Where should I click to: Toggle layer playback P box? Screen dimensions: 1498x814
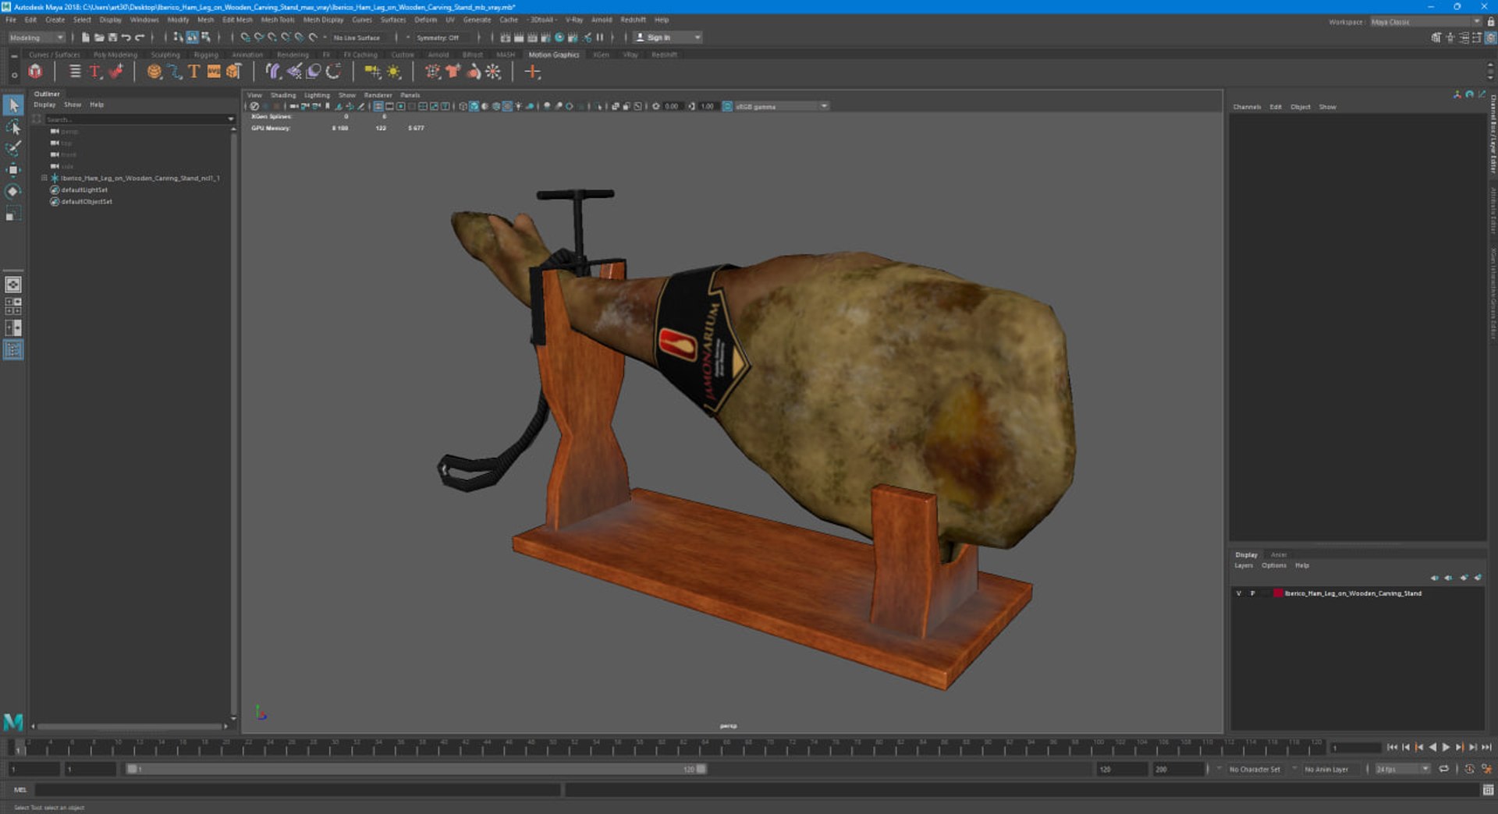click(x=1252, y=593)
